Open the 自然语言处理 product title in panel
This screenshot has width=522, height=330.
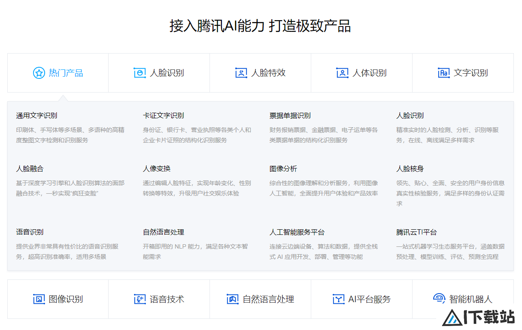click(x=164, y=232)
